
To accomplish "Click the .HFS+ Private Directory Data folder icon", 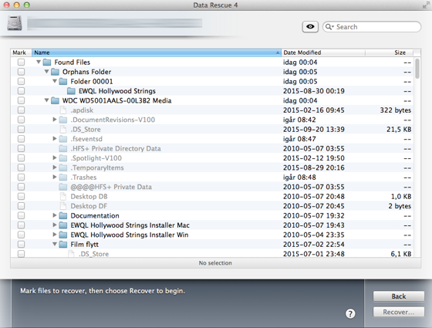I will click(x=63, y=148).
